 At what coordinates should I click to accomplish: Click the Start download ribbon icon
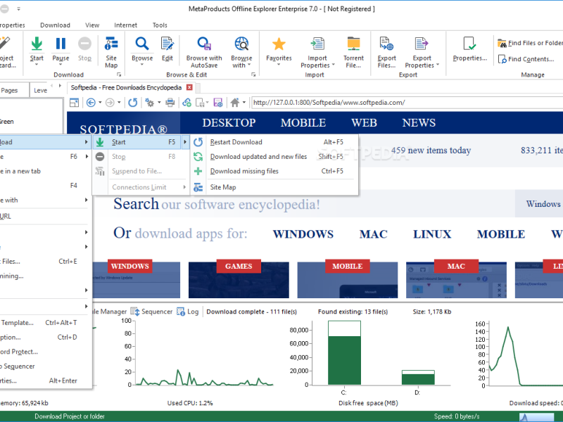click(x=37, y=44)
